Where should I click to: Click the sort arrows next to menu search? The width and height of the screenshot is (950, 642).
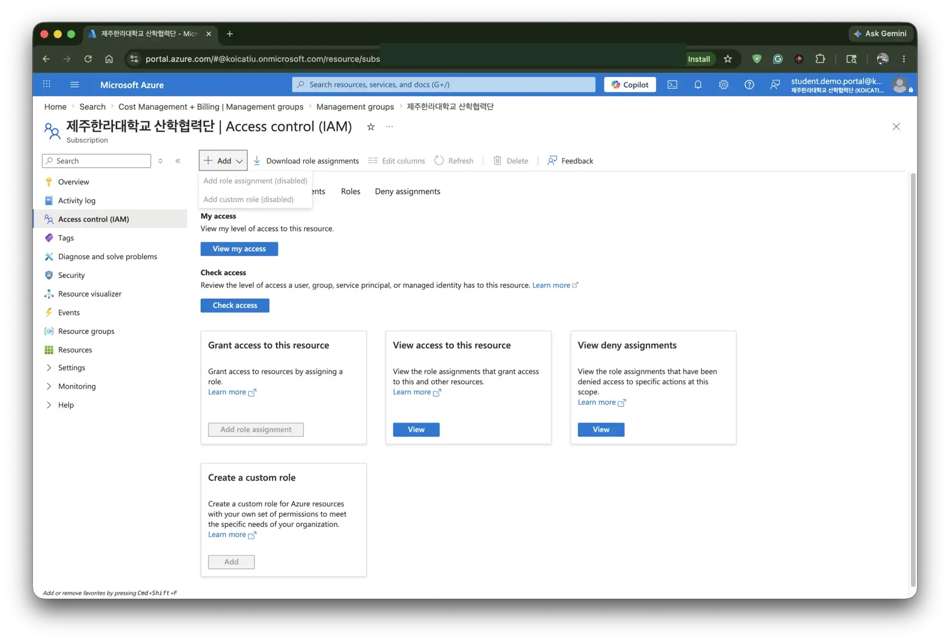point(160,161)
